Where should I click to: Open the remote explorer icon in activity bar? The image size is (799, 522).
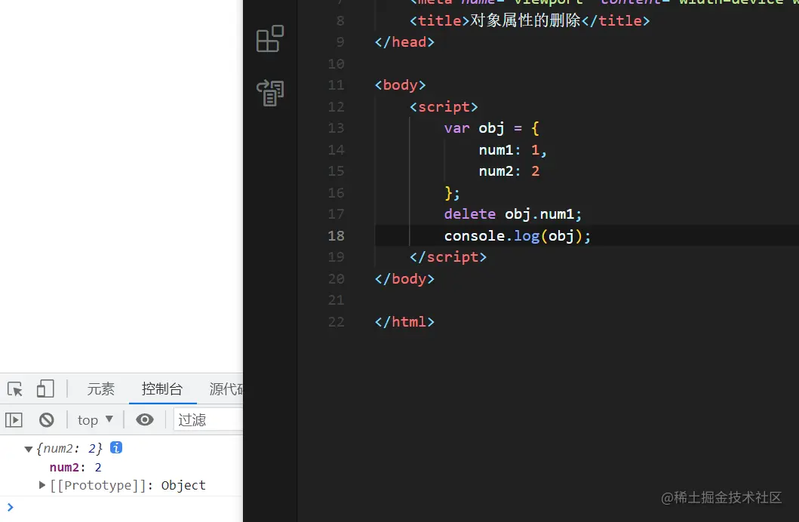pos(270,94)
